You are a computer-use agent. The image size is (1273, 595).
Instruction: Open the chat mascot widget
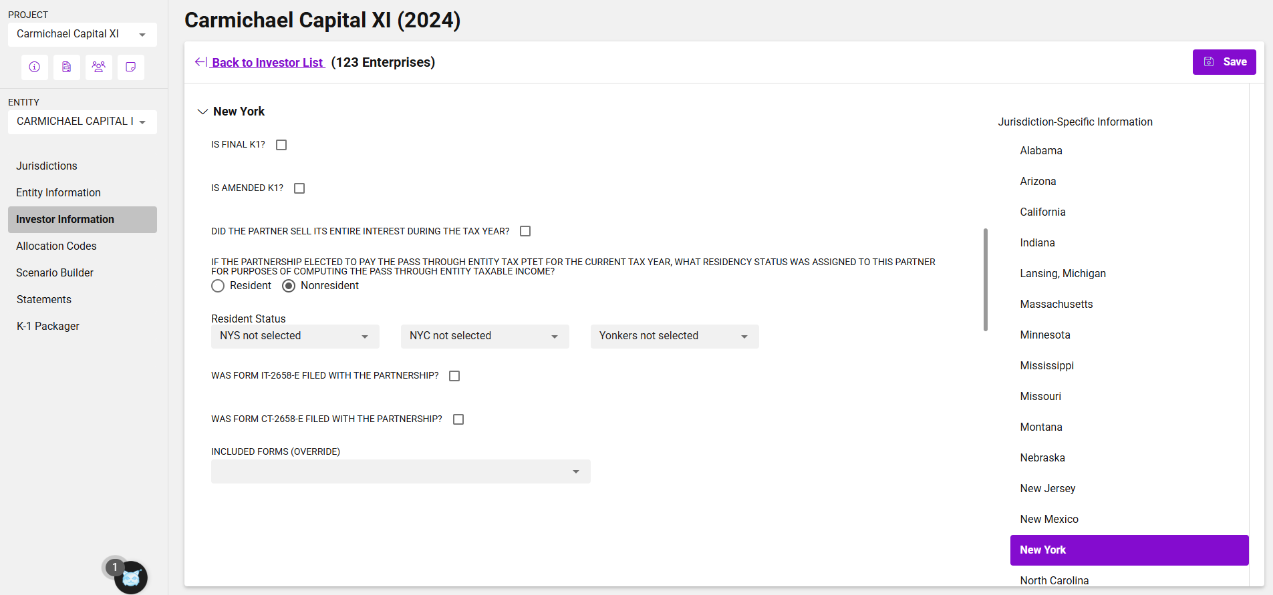point(130,577)
